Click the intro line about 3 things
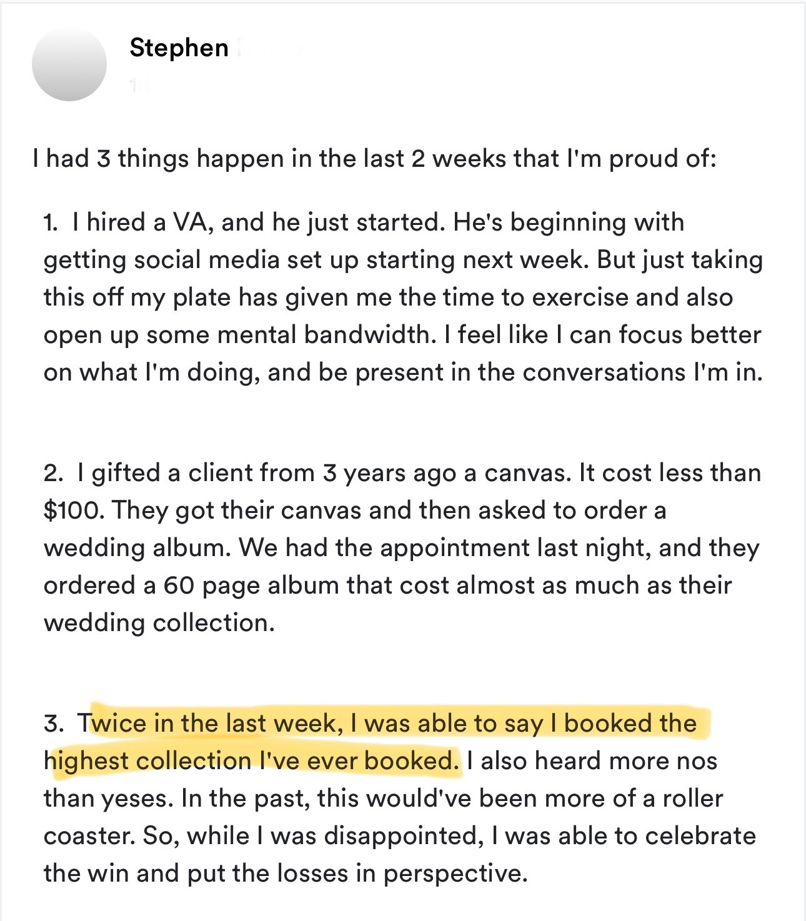 tap(374, 159)
